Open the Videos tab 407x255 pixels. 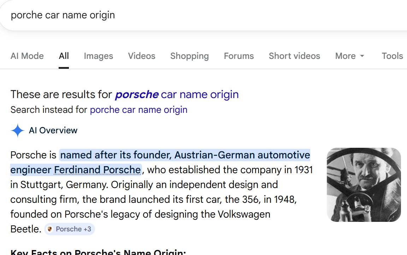(x=142, y=56)
